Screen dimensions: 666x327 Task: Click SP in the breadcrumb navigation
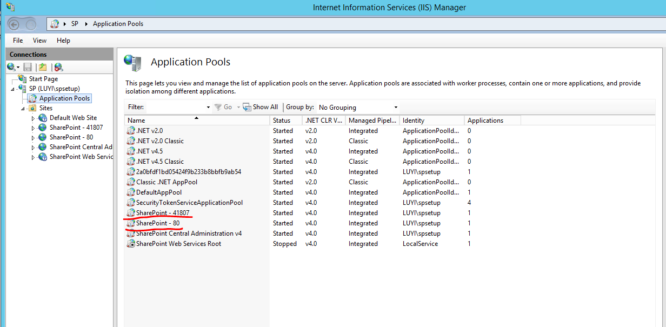(75, 24)
